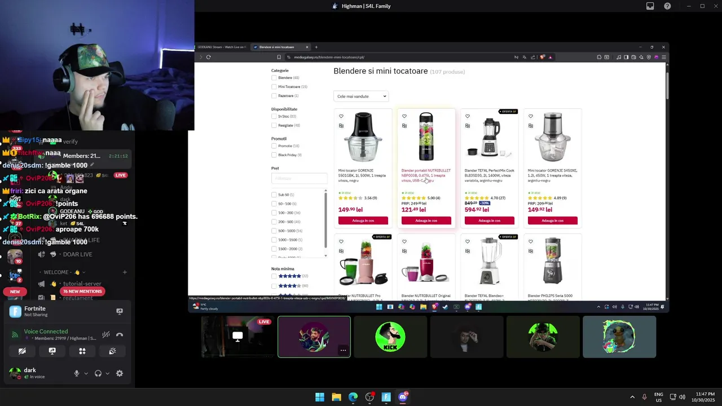The width and height of the screenshot is (722, 406).
Task: Add GORENJE S501GBK tocator to wishlist heart
Action: coord(341,117)
